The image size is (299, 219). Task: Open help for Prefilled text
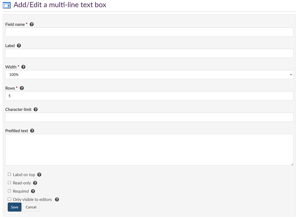[x=32, y=131]
